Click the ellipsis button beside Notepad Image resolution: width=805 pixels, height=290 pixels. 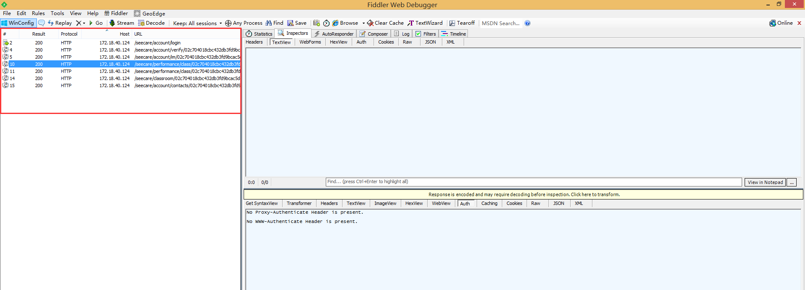click(792, 182)
